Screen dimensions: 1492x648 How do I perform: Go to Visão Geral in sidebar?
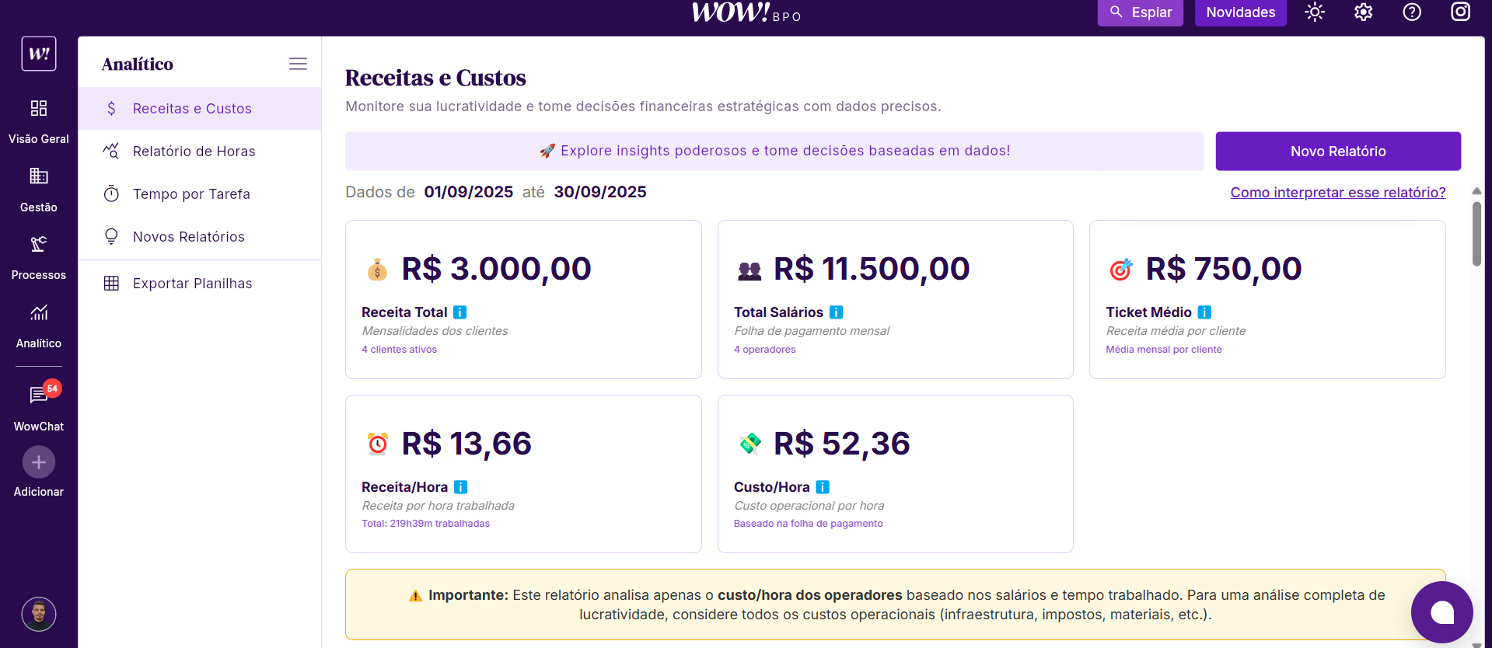pos(39,120)
